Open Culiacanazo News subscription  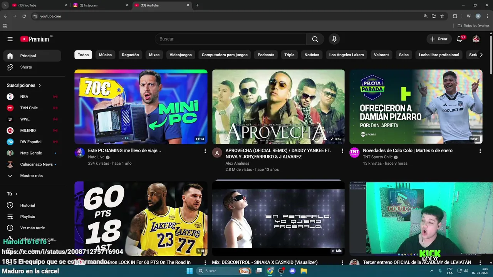(32, 164)
